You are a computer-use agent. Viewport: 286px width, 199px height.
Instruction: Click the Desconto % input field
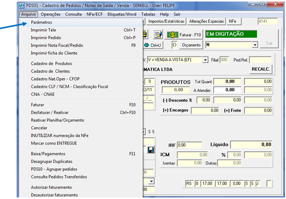point(204,100)
